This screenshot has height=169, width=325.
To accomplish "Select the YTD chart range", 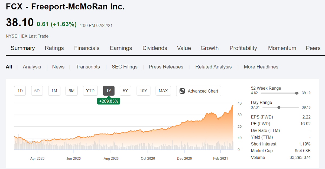I will tap(90, 91).
